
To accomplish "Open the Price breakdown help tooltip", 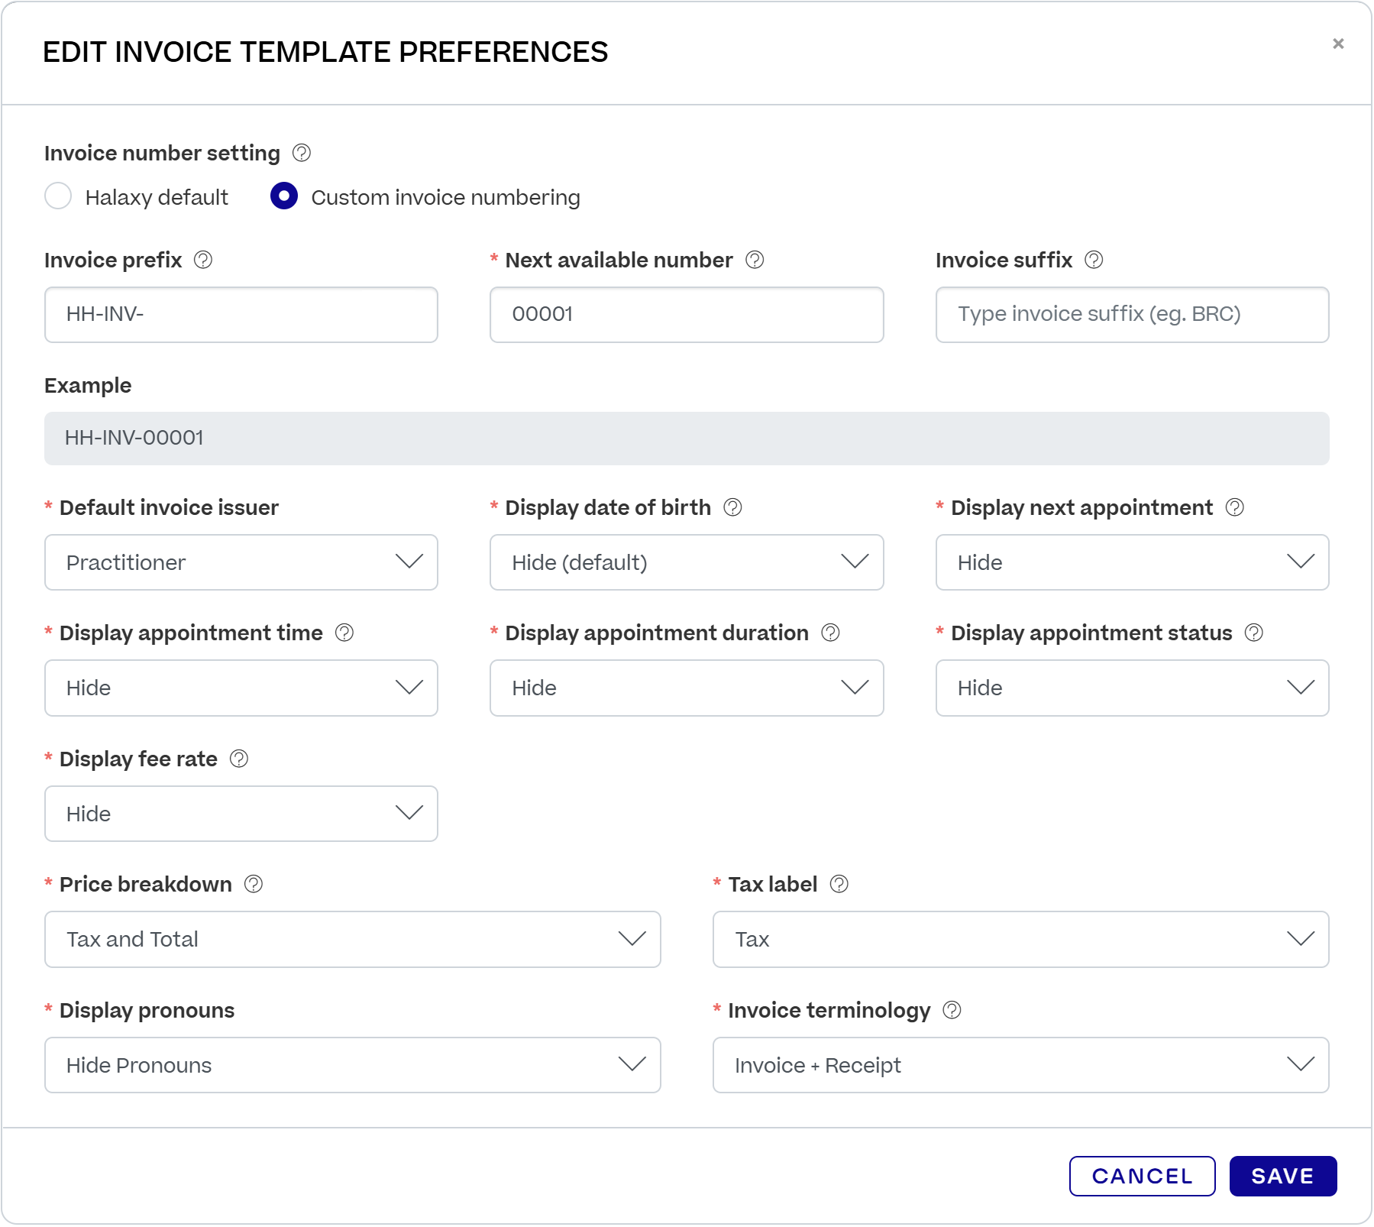I will (x=254, y=884).
